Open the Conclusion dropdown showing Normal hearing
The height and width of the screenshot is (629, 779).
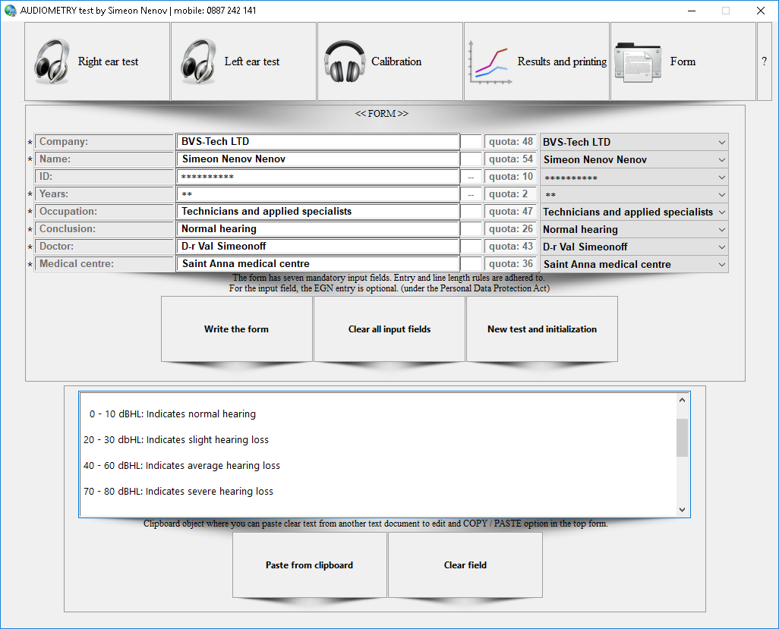721,229
